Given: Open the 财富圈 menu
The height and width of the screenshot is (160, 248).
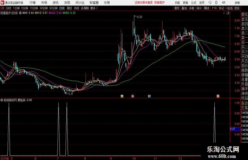Looking at the screenshot, I should pos(94,3).
